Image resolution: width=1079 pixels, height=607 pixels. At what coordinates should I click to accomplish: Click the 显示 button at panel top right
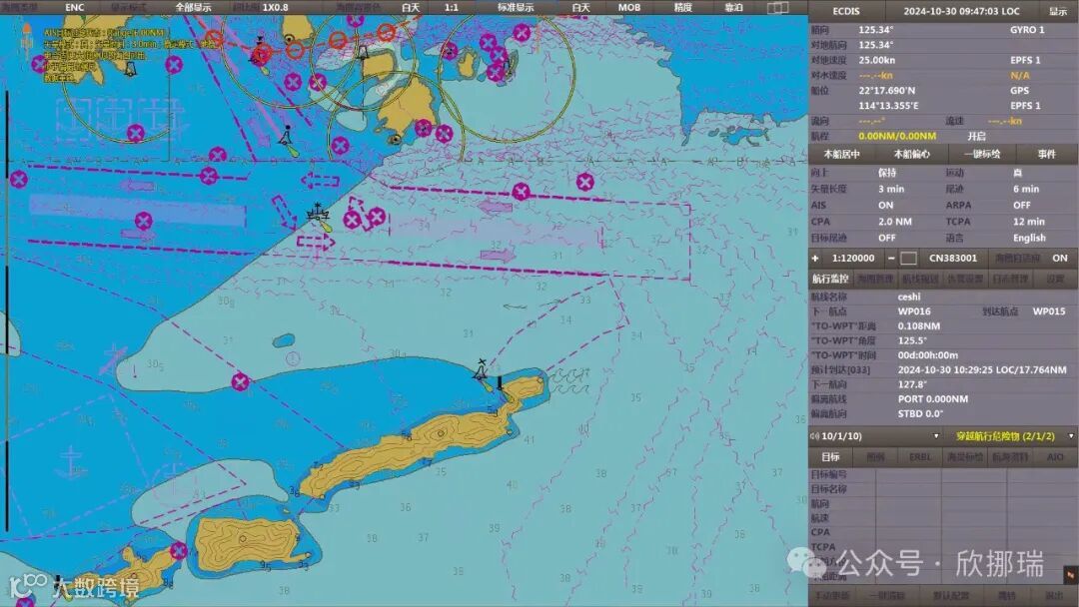pos(1058,11)
